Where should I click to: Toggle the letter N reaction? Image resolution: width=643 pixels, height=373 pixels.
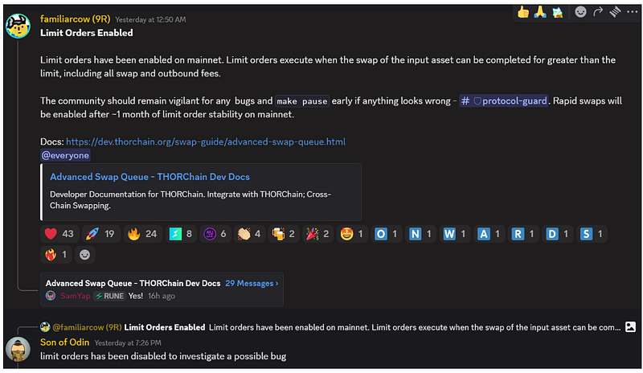click(x=420, y=234)
